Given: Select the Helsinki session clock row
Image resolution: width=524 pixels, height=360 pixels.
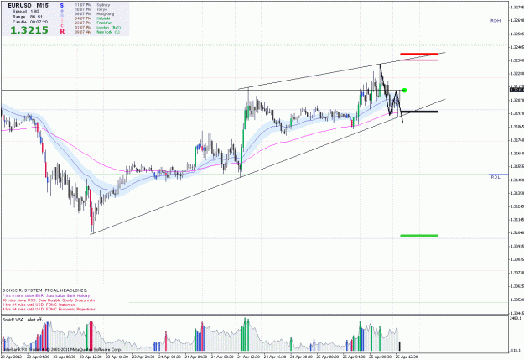Looking at the screenshot, I should tap(93, 18).
